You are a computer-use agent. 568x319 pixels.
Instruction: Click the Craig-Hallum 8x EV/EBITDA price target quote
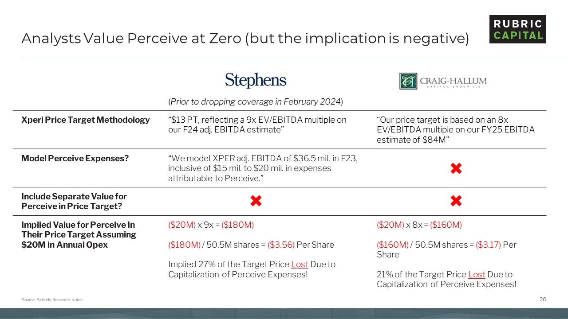click(x=456, y=130)
